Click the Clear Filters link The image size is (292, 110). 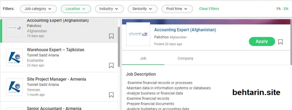[x=209, y=9]
